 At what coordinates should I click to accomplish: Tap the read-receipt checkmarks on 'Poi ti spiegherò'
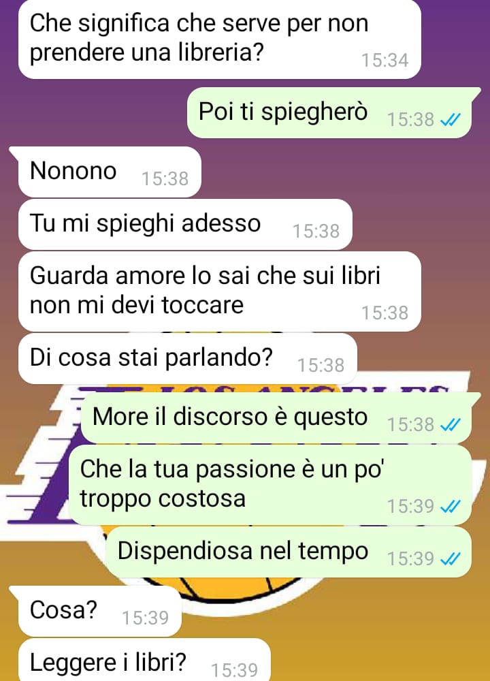tap(450, 119)
